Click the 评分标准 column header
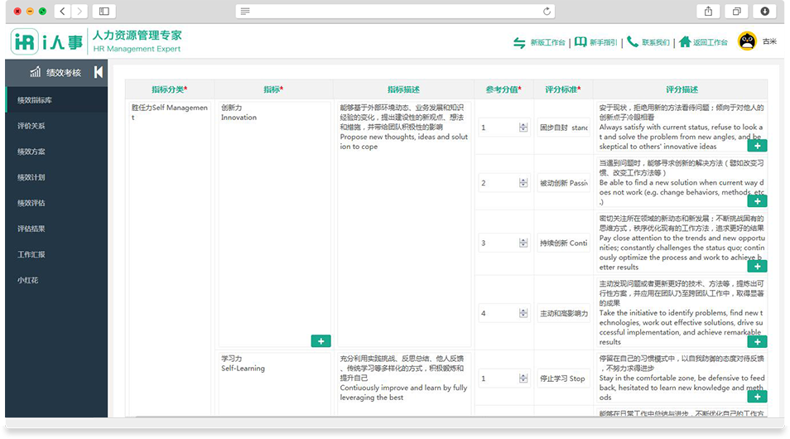Image resolution: width=790 pixels, height=439 pixels. [563, 89]
